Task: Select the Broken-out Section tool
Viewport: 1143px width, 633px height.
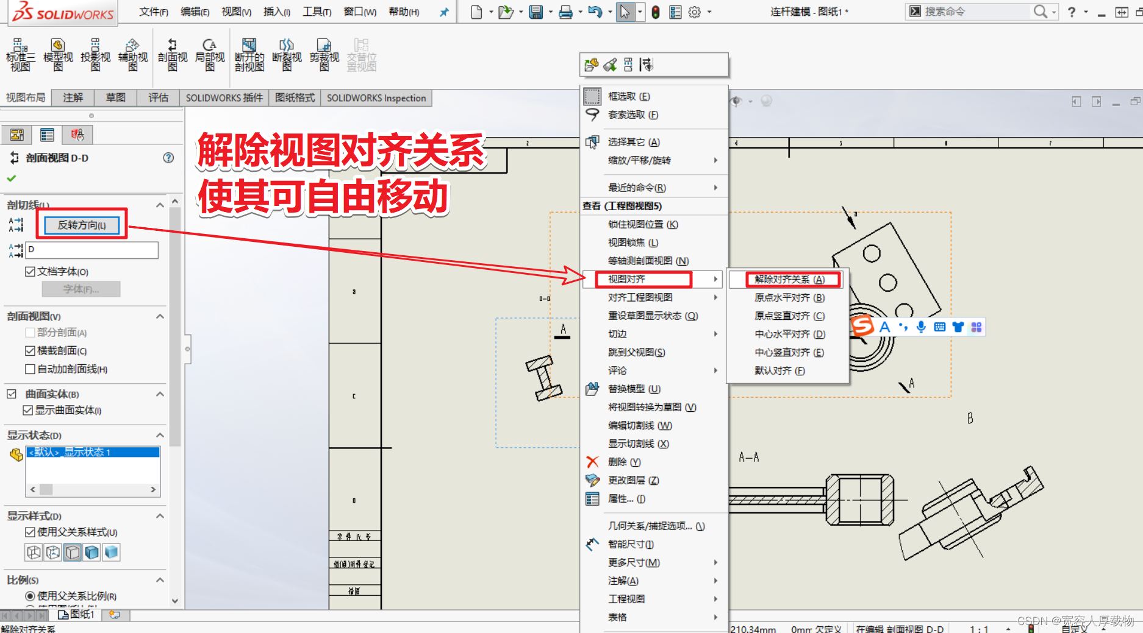Action: [x=249, y=55]
